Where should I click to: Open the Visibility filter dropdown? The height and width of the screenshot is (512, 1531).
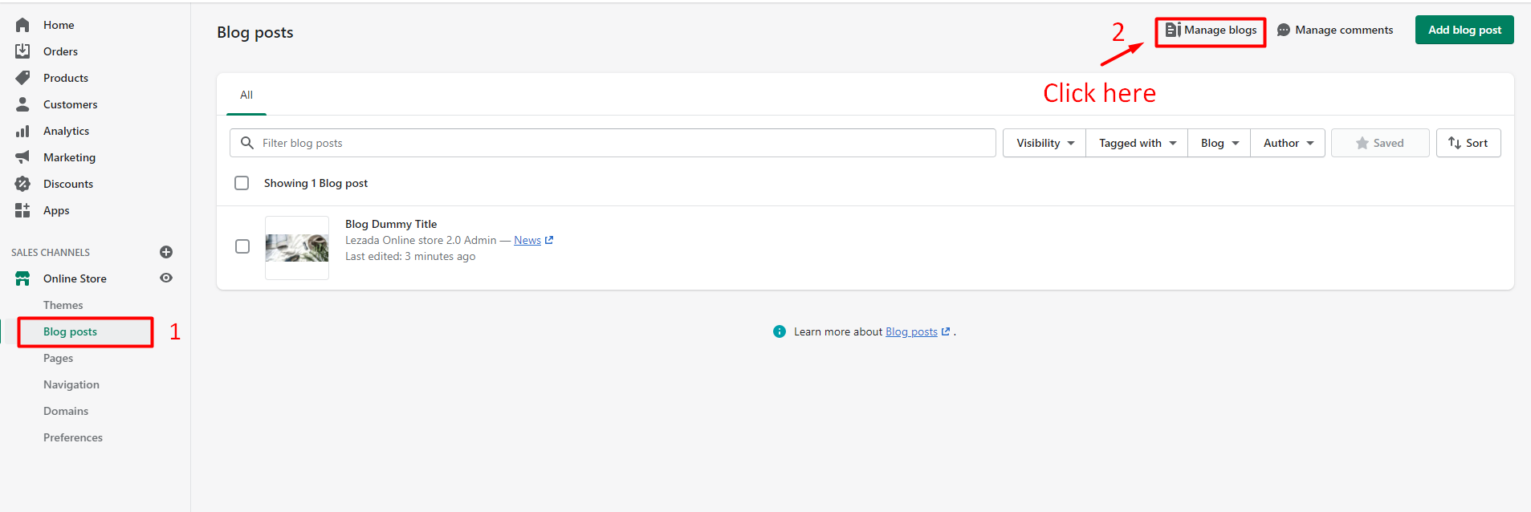(x=1044, y=143)
